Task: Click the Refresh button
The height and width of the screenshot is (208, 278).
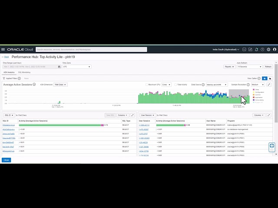Action: pyautogui.click(x=268, y=67)
